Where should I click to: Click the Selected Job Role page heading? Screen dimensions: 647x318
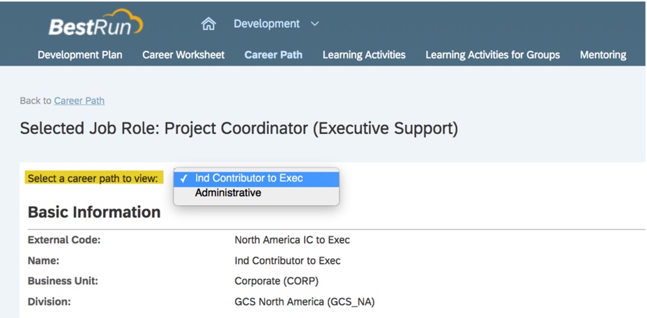(x=238, y=129)
